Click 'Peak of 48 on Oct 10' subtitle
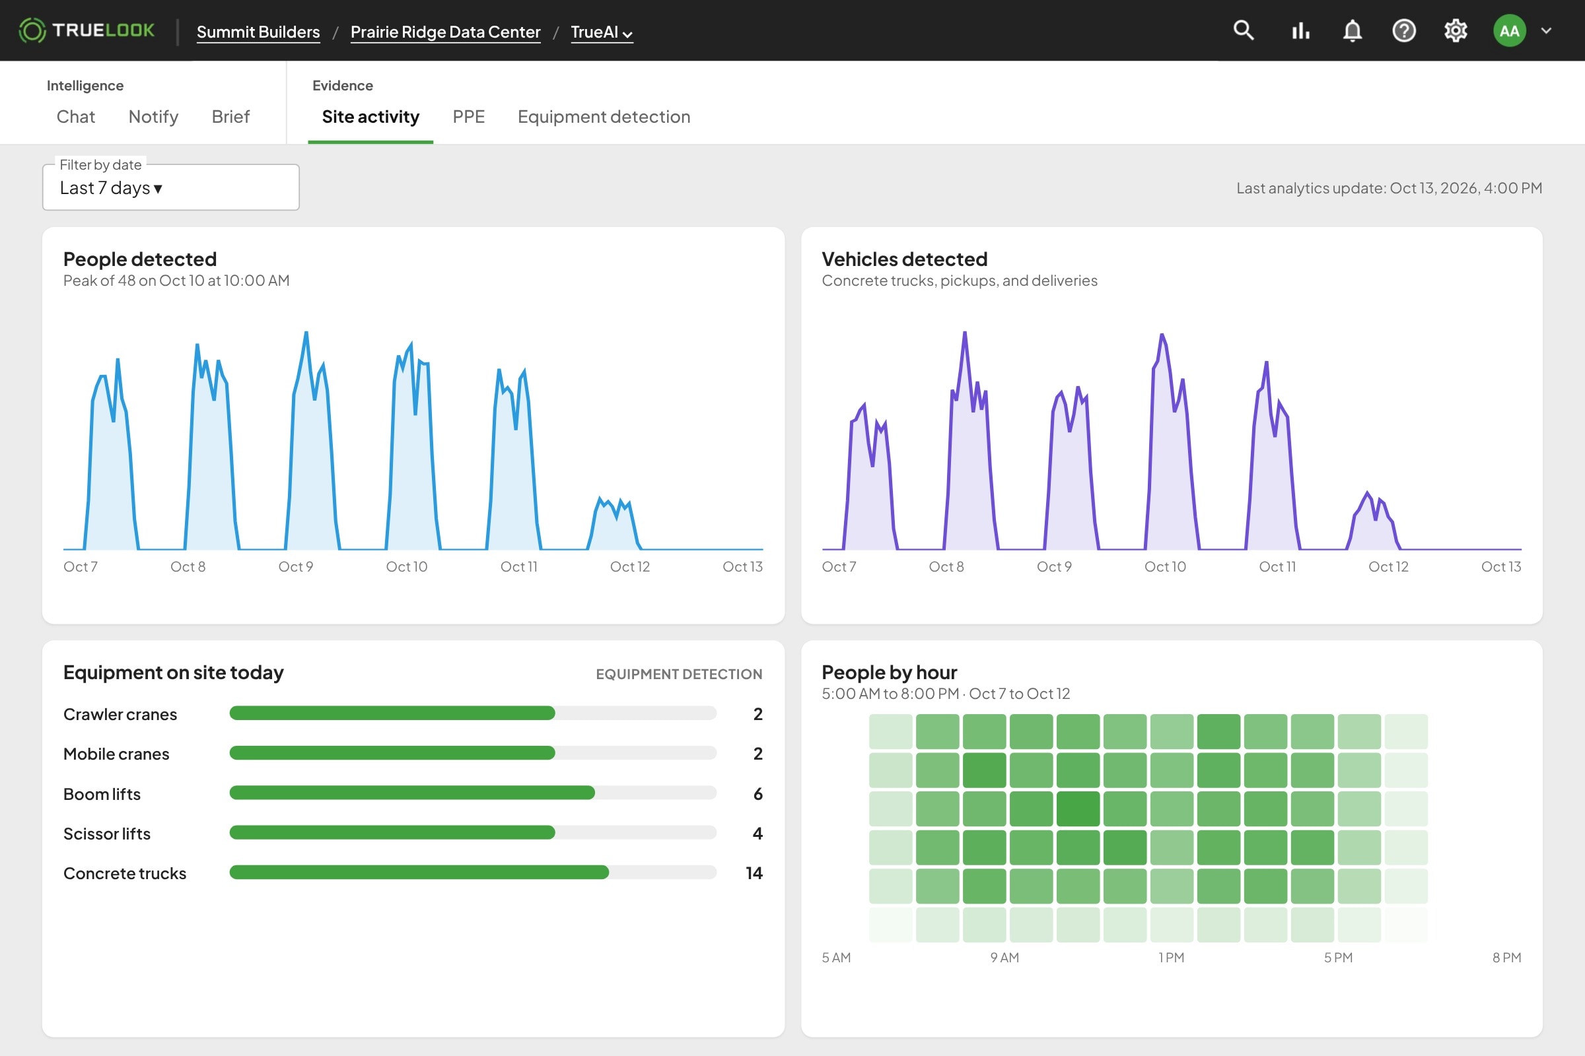Screen dimensions: 1585x1056 tap(176, 281)
